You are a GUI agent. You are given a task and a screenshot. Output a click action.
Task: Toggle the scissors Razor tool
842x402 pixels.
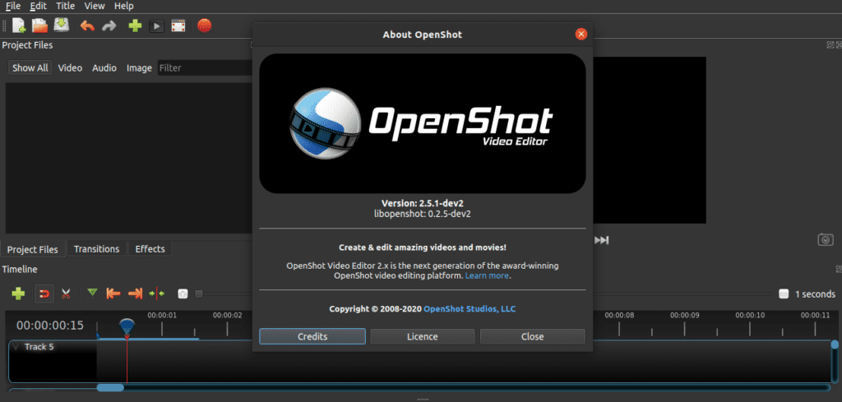pos(66,293)
